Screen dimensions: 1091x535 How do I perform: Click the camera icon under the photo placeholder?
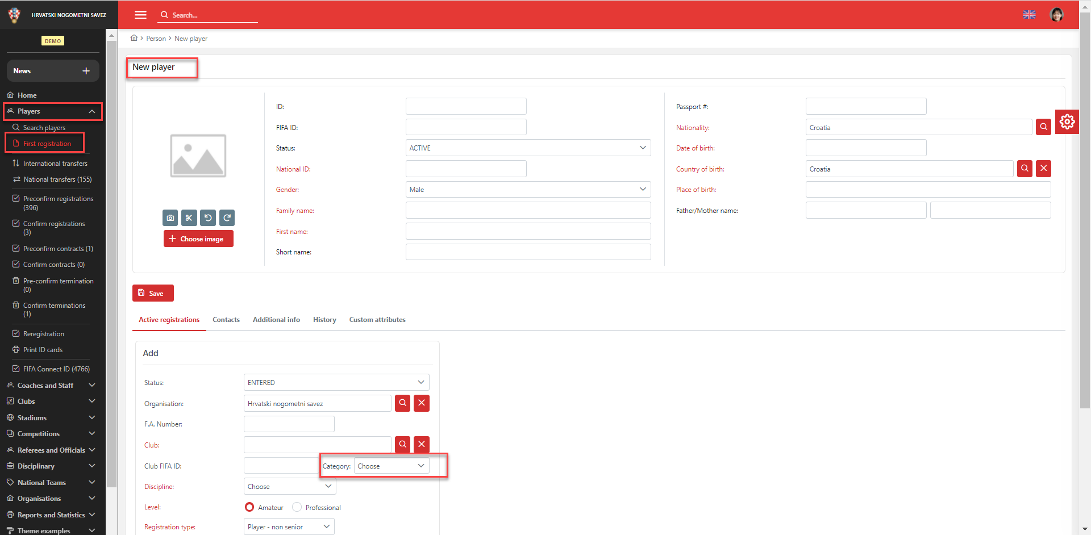click(x=170, y=218)
